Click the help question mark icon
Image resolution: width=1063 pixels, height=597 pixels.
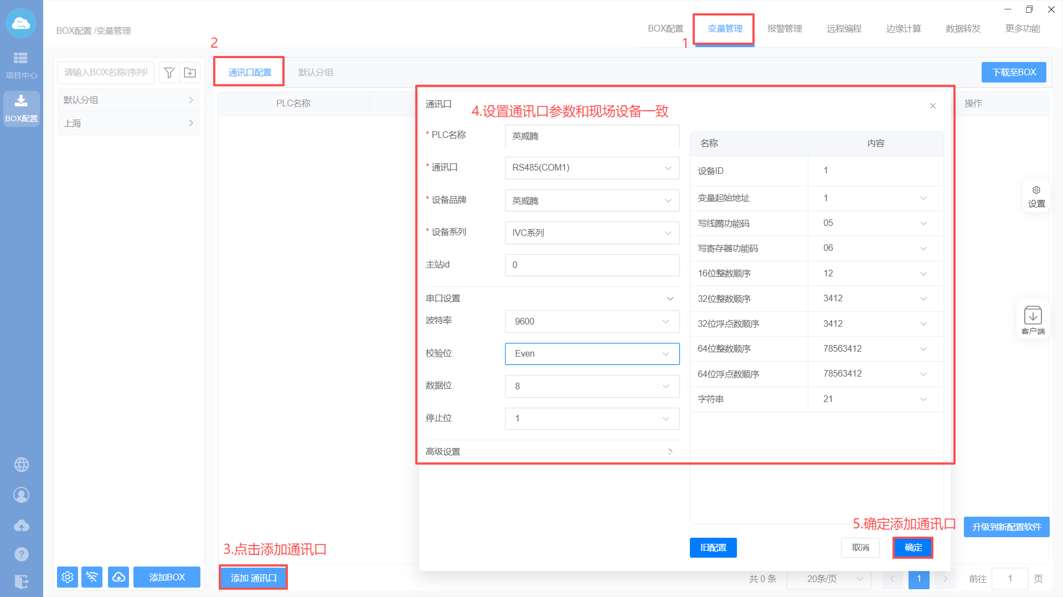pyautogui.click(x=21, y=554)
